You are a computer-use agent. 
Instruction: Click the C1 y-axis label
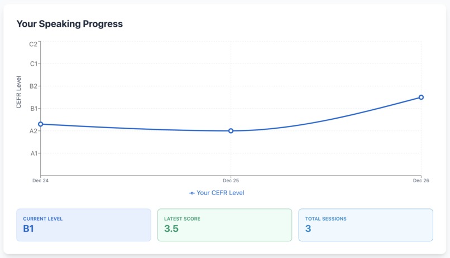33,64
